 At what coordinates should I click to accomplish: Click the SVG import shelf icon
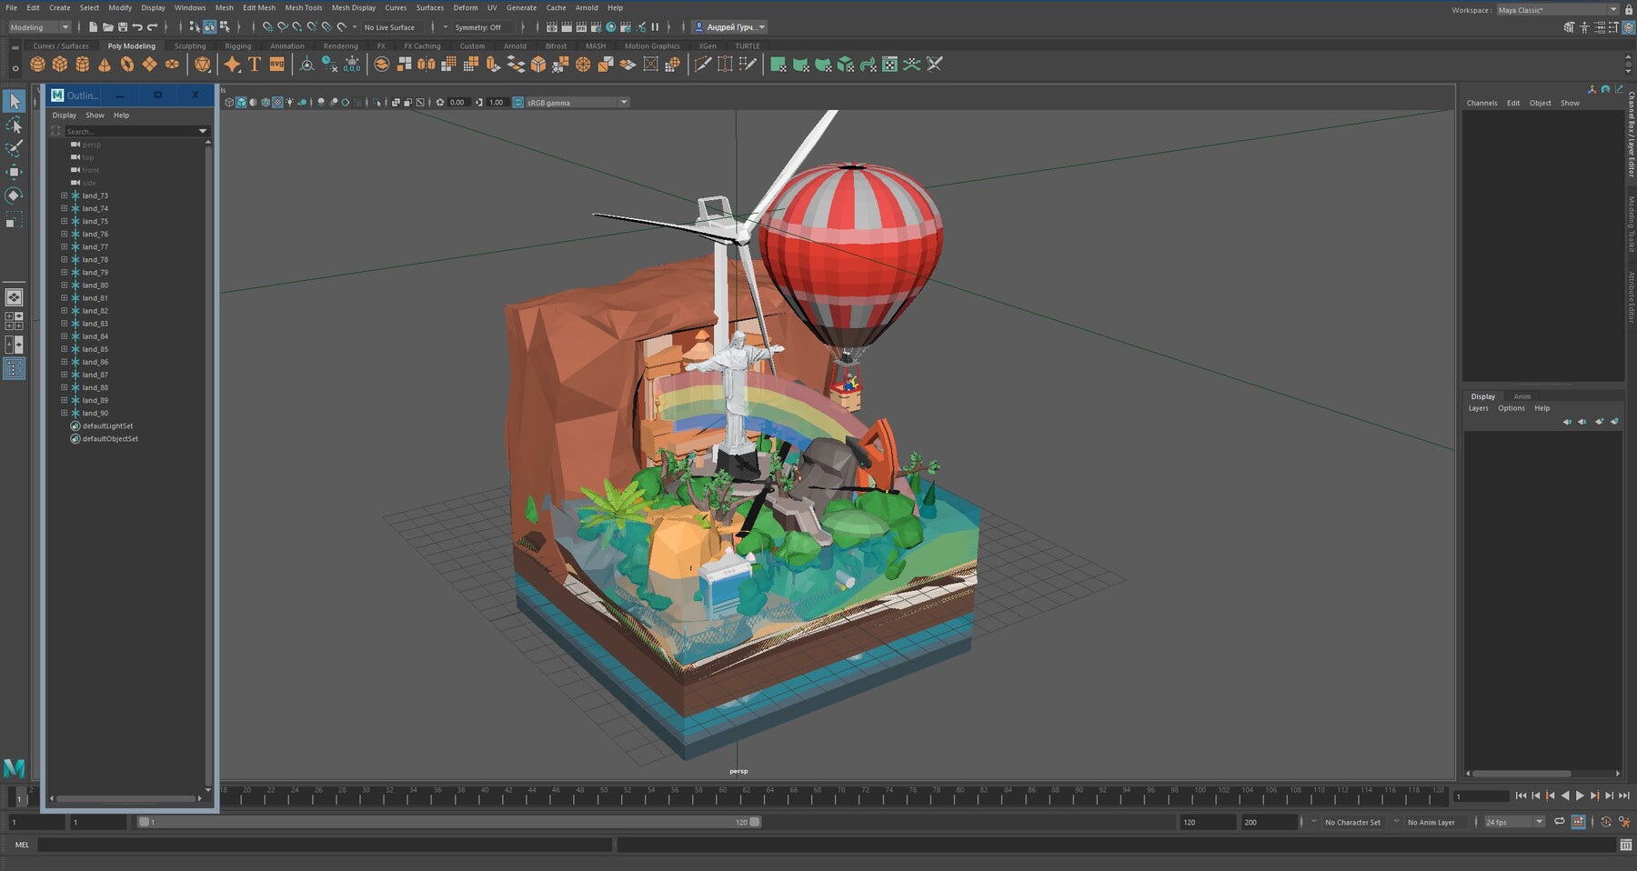click(x=276, y=64)
